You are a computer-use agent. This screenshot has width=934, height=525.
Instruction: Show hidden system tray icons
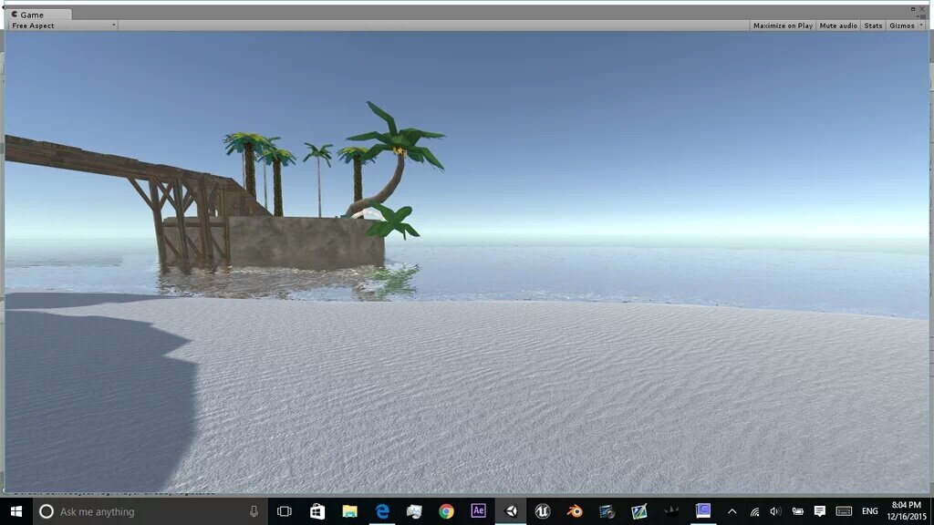click(732, 511)
